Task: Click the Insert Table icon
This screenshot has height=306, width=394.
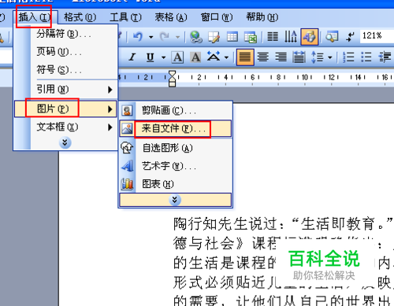Action: pyautogui.click(x=232, y=37)
